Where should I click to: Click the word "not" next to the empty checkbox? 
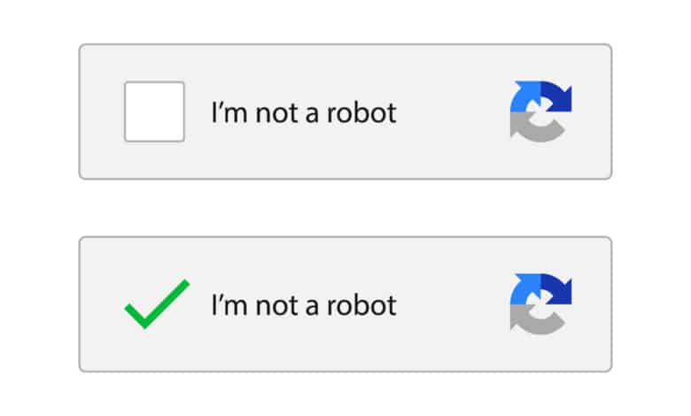[276, 113]
